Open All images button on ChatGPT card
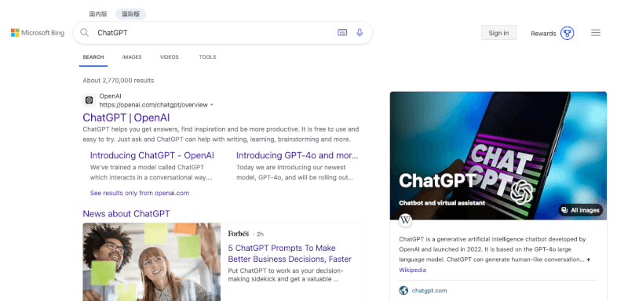Screen dimensions: 628x301 [x=581, y=210]
